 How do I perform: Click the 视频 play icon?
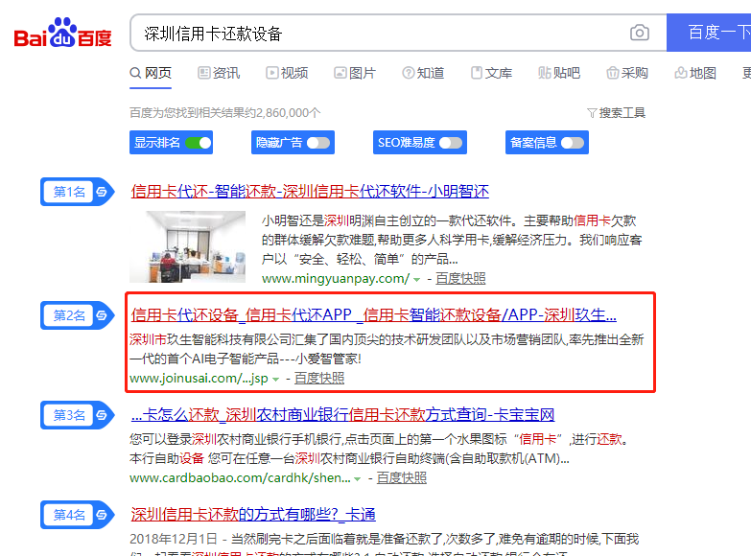pos(272,73)
